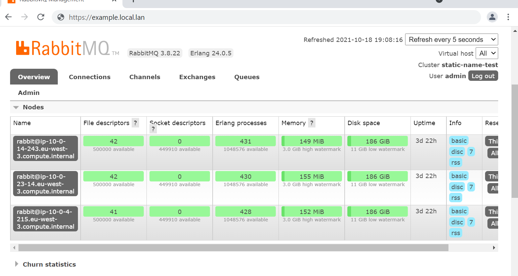Click the 155 MiB memory bar
The width and height of the screenshot is (518, 276).
coord(312,176)
